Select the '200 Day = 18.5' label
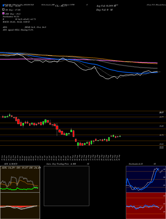The height and width of the screenshot is (219, 166). click(13, 14)
